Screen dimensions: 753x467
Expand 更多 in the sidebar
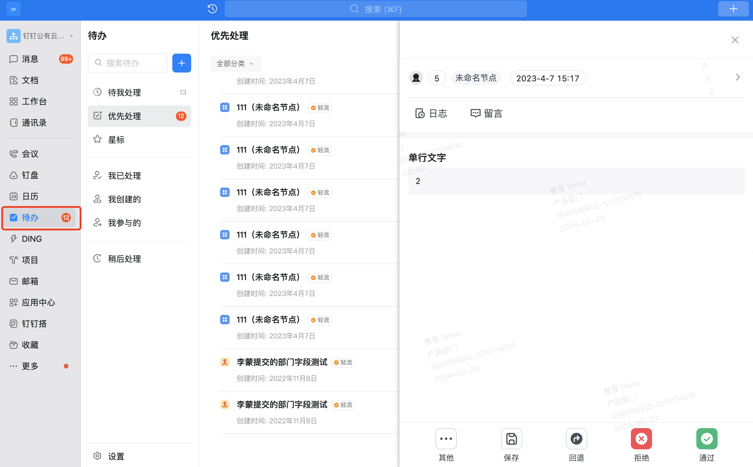tap(40, 366)
